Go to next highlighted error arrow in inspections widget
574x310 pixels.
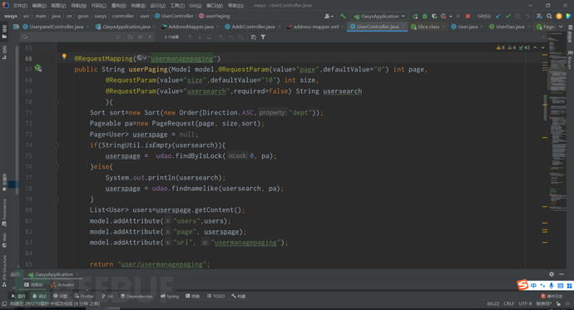(x=543, y=48)
